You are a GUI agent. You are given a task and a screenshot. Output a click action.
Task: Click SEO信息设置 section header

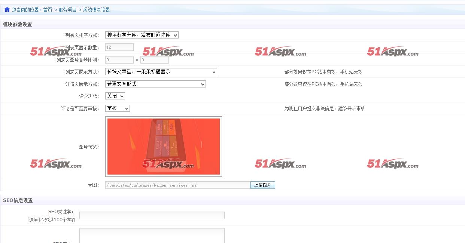pyautogui.click(x=18, y=200)
